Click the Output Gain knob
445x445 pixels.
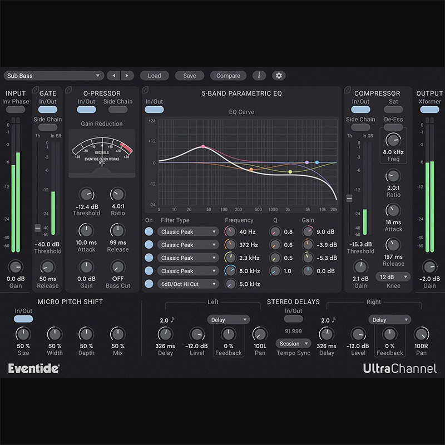[x=429, y=267]
